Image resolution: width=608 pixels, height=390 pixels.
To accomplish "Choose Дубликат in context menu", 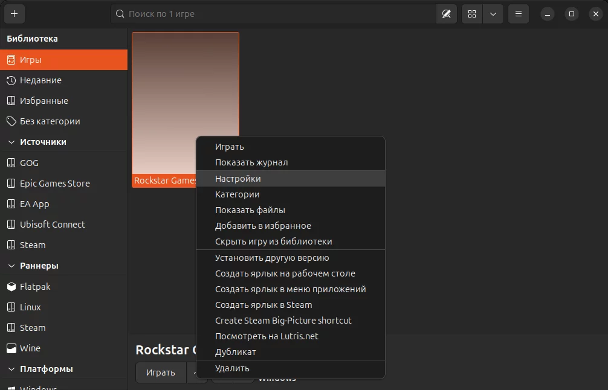I will [x=291, y=352].
